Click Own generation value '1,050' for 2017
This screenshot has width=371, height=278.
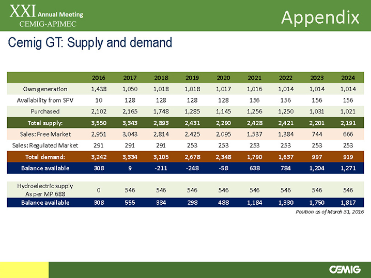coord(130,89)
